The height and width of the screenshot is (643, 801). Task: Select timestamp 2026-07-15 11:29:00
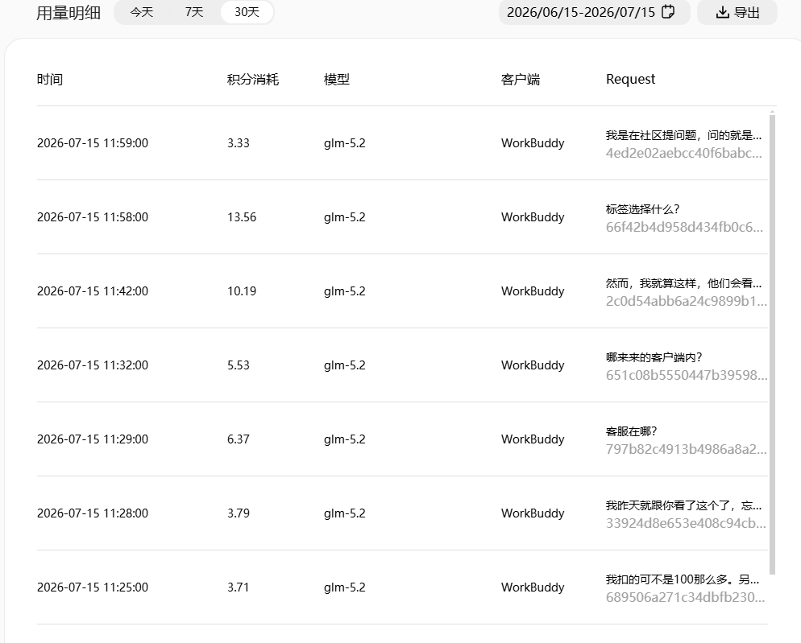pos(93,439)
